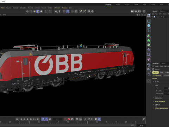Image resolution: width=169 pixels, height=127 pixels.
Task: Select the yellow Project tab button
Action: tap(155, 73)
